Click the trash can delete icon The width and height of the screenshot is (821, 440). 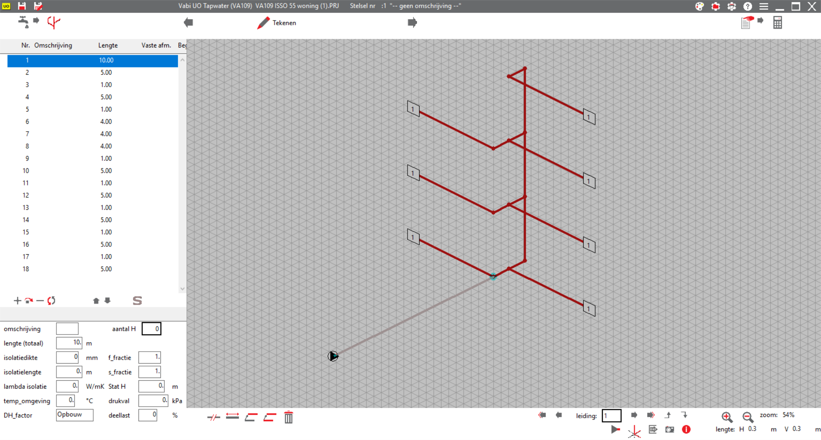(x=289, y=417)
